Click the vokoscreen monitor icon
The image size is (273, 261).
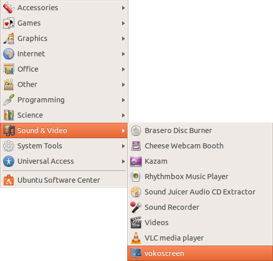(x=136, y=253)
